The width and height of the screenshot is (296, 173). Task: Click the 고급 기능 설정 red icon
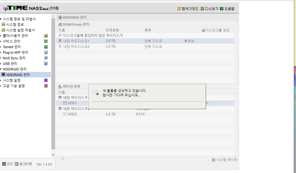point(46,86)
